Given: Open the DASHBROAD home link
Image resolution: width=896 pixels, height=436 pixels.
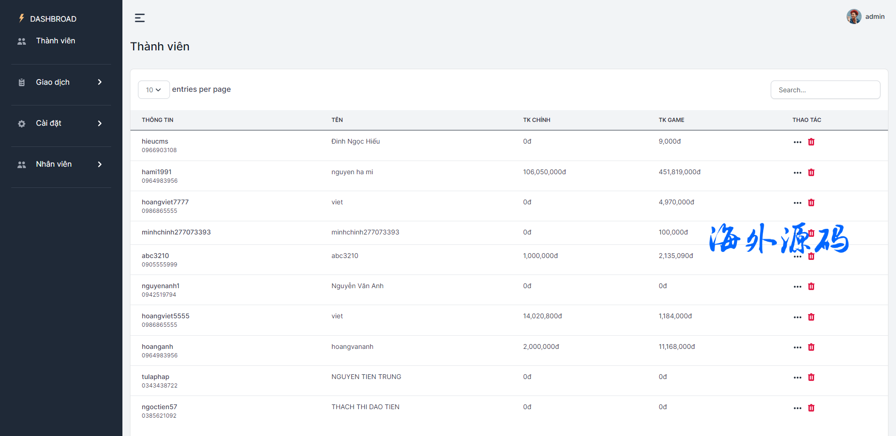Looking at the screenshot, I should [53, 19].
